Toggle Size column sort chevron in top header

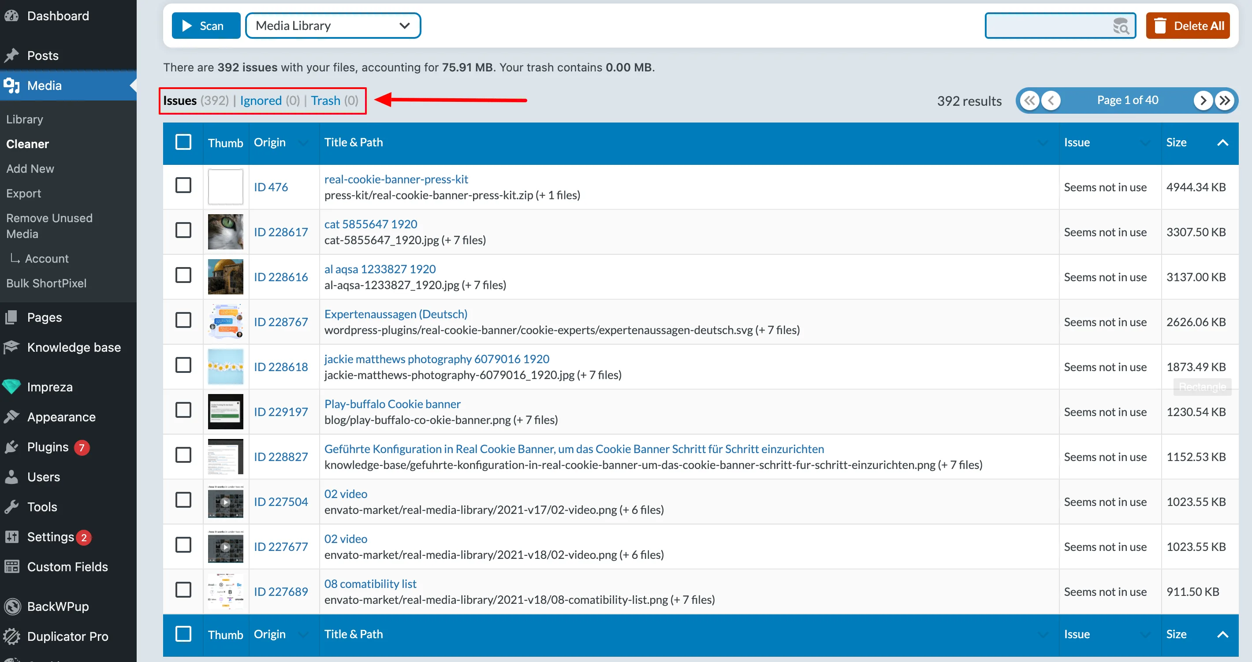pos(1222,142)
